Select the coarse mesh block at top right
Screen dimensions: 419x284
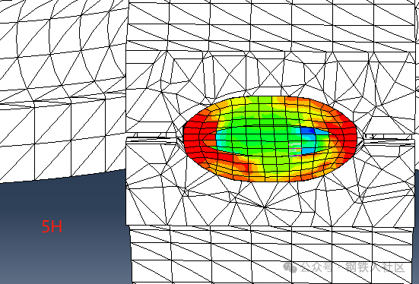(x=271, y=25)
